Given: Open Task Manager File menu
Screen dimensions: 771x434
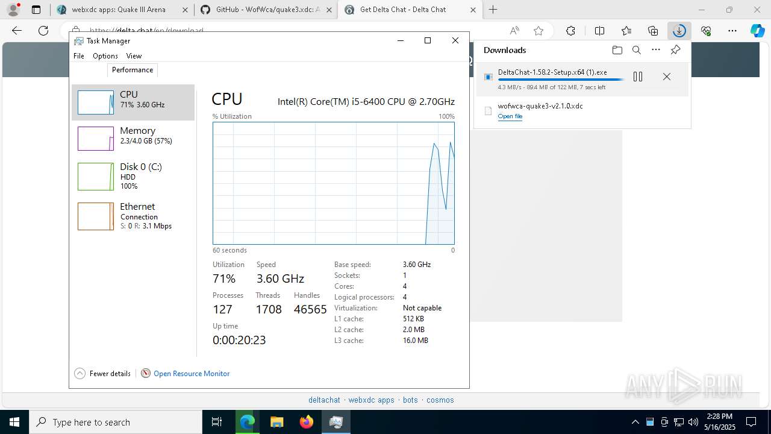Looking at the screenshot, I should tap(79, 56).
